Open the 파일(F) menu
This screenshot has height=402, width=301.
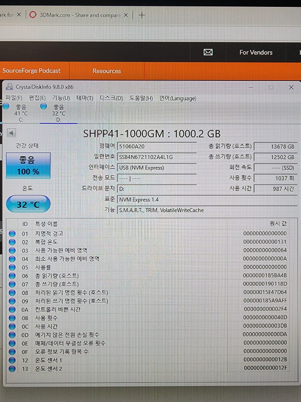(14, 98)
